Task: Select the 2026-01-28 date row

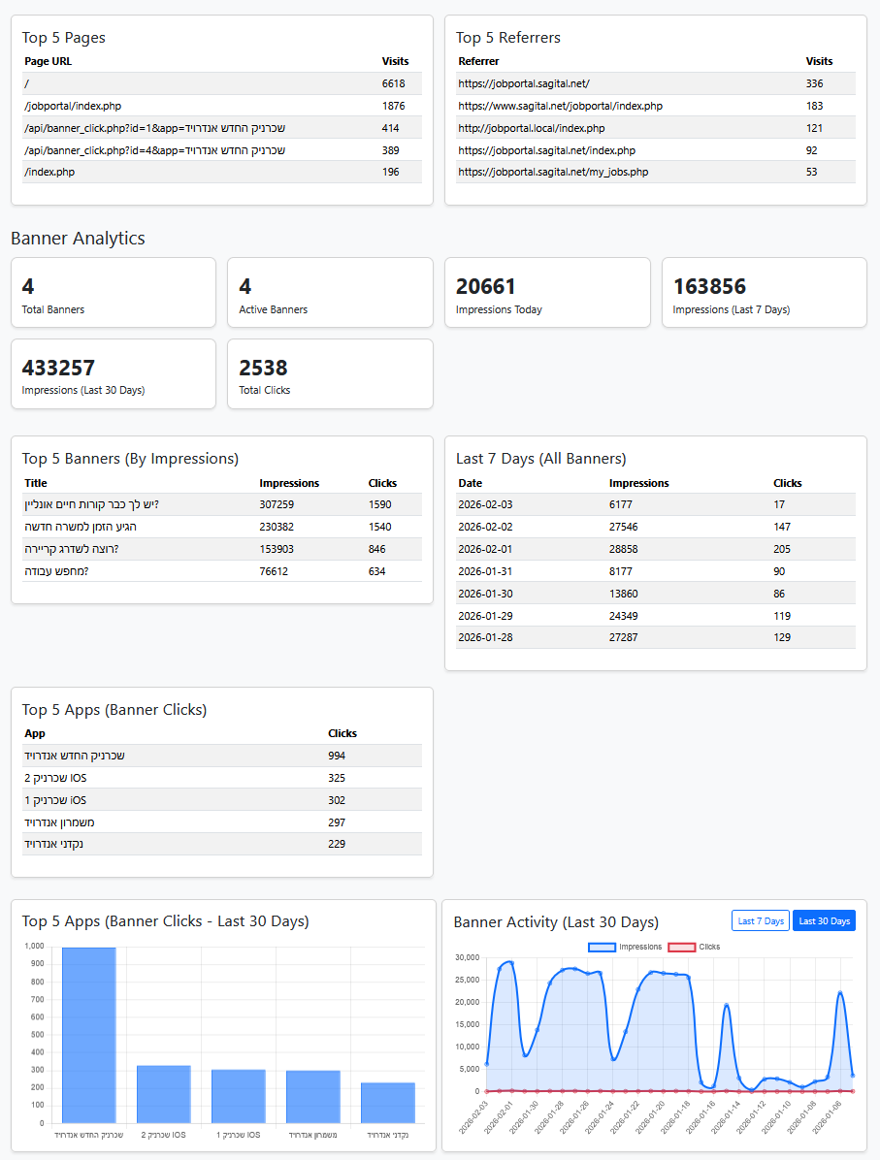Action: 656,637
